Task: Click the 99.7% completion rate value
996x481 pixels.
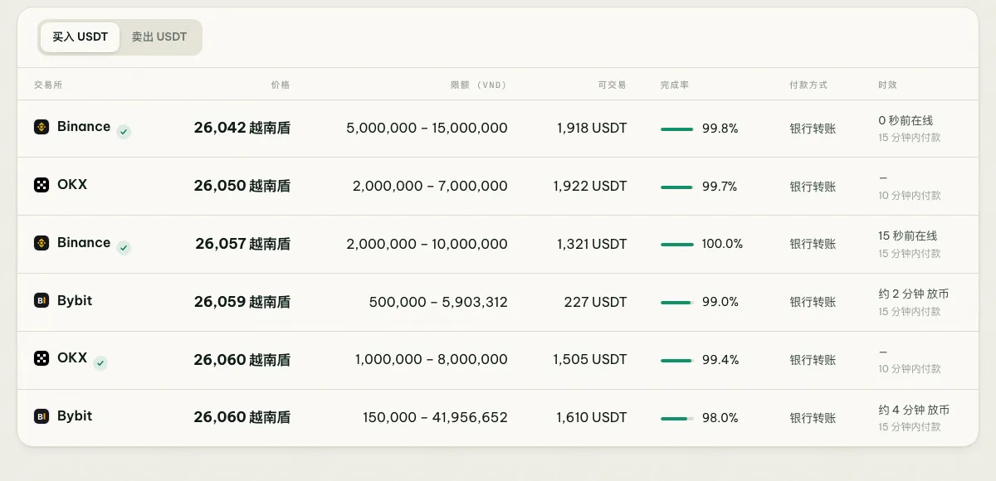Action: pos(720,187)
